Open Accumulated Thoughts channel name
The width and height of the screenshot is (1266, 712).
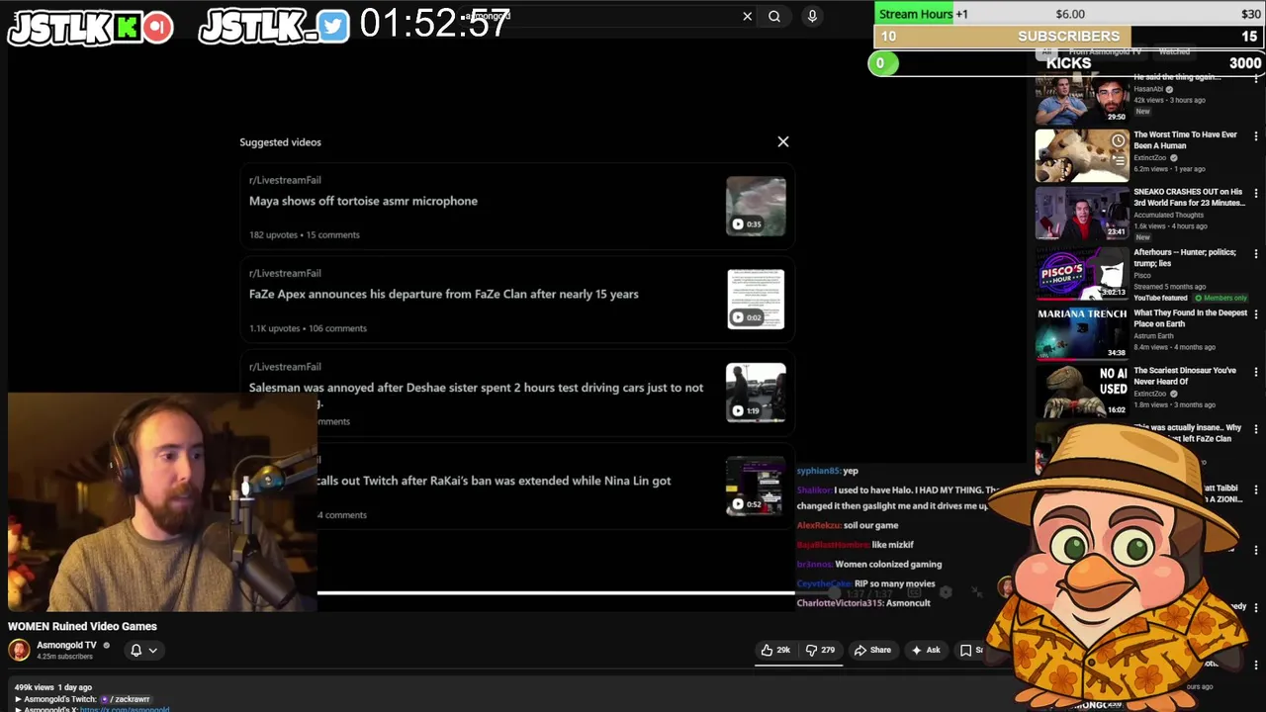point(1168,215)
